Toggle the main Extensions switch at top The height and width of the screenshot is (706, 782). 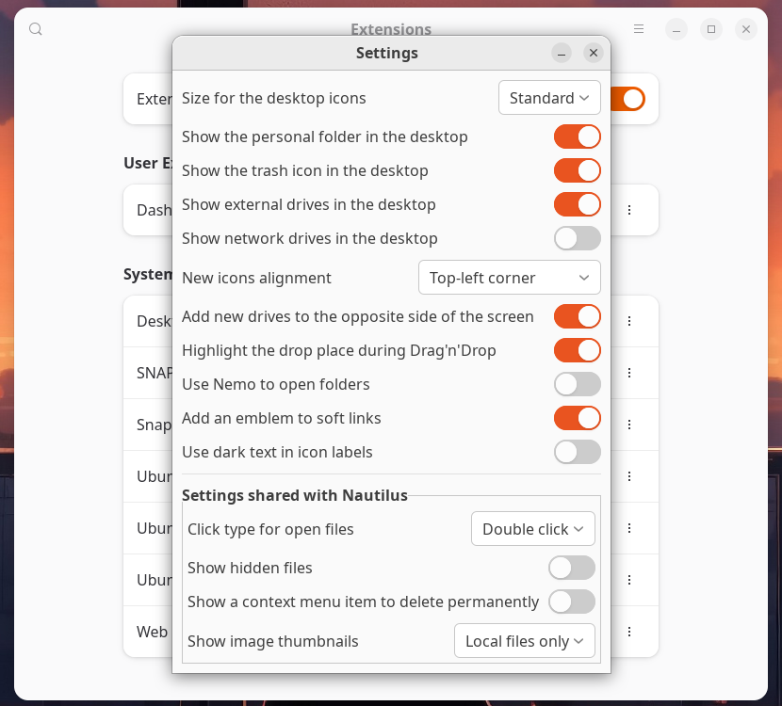[x=629, y=99]
